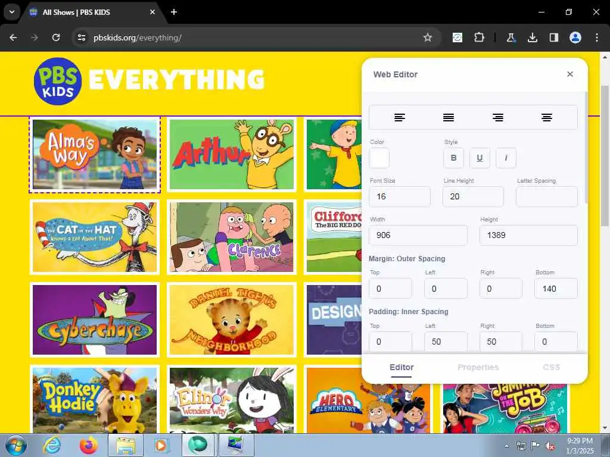
Task: Open the white Color swatch
Action: (379, 158)
